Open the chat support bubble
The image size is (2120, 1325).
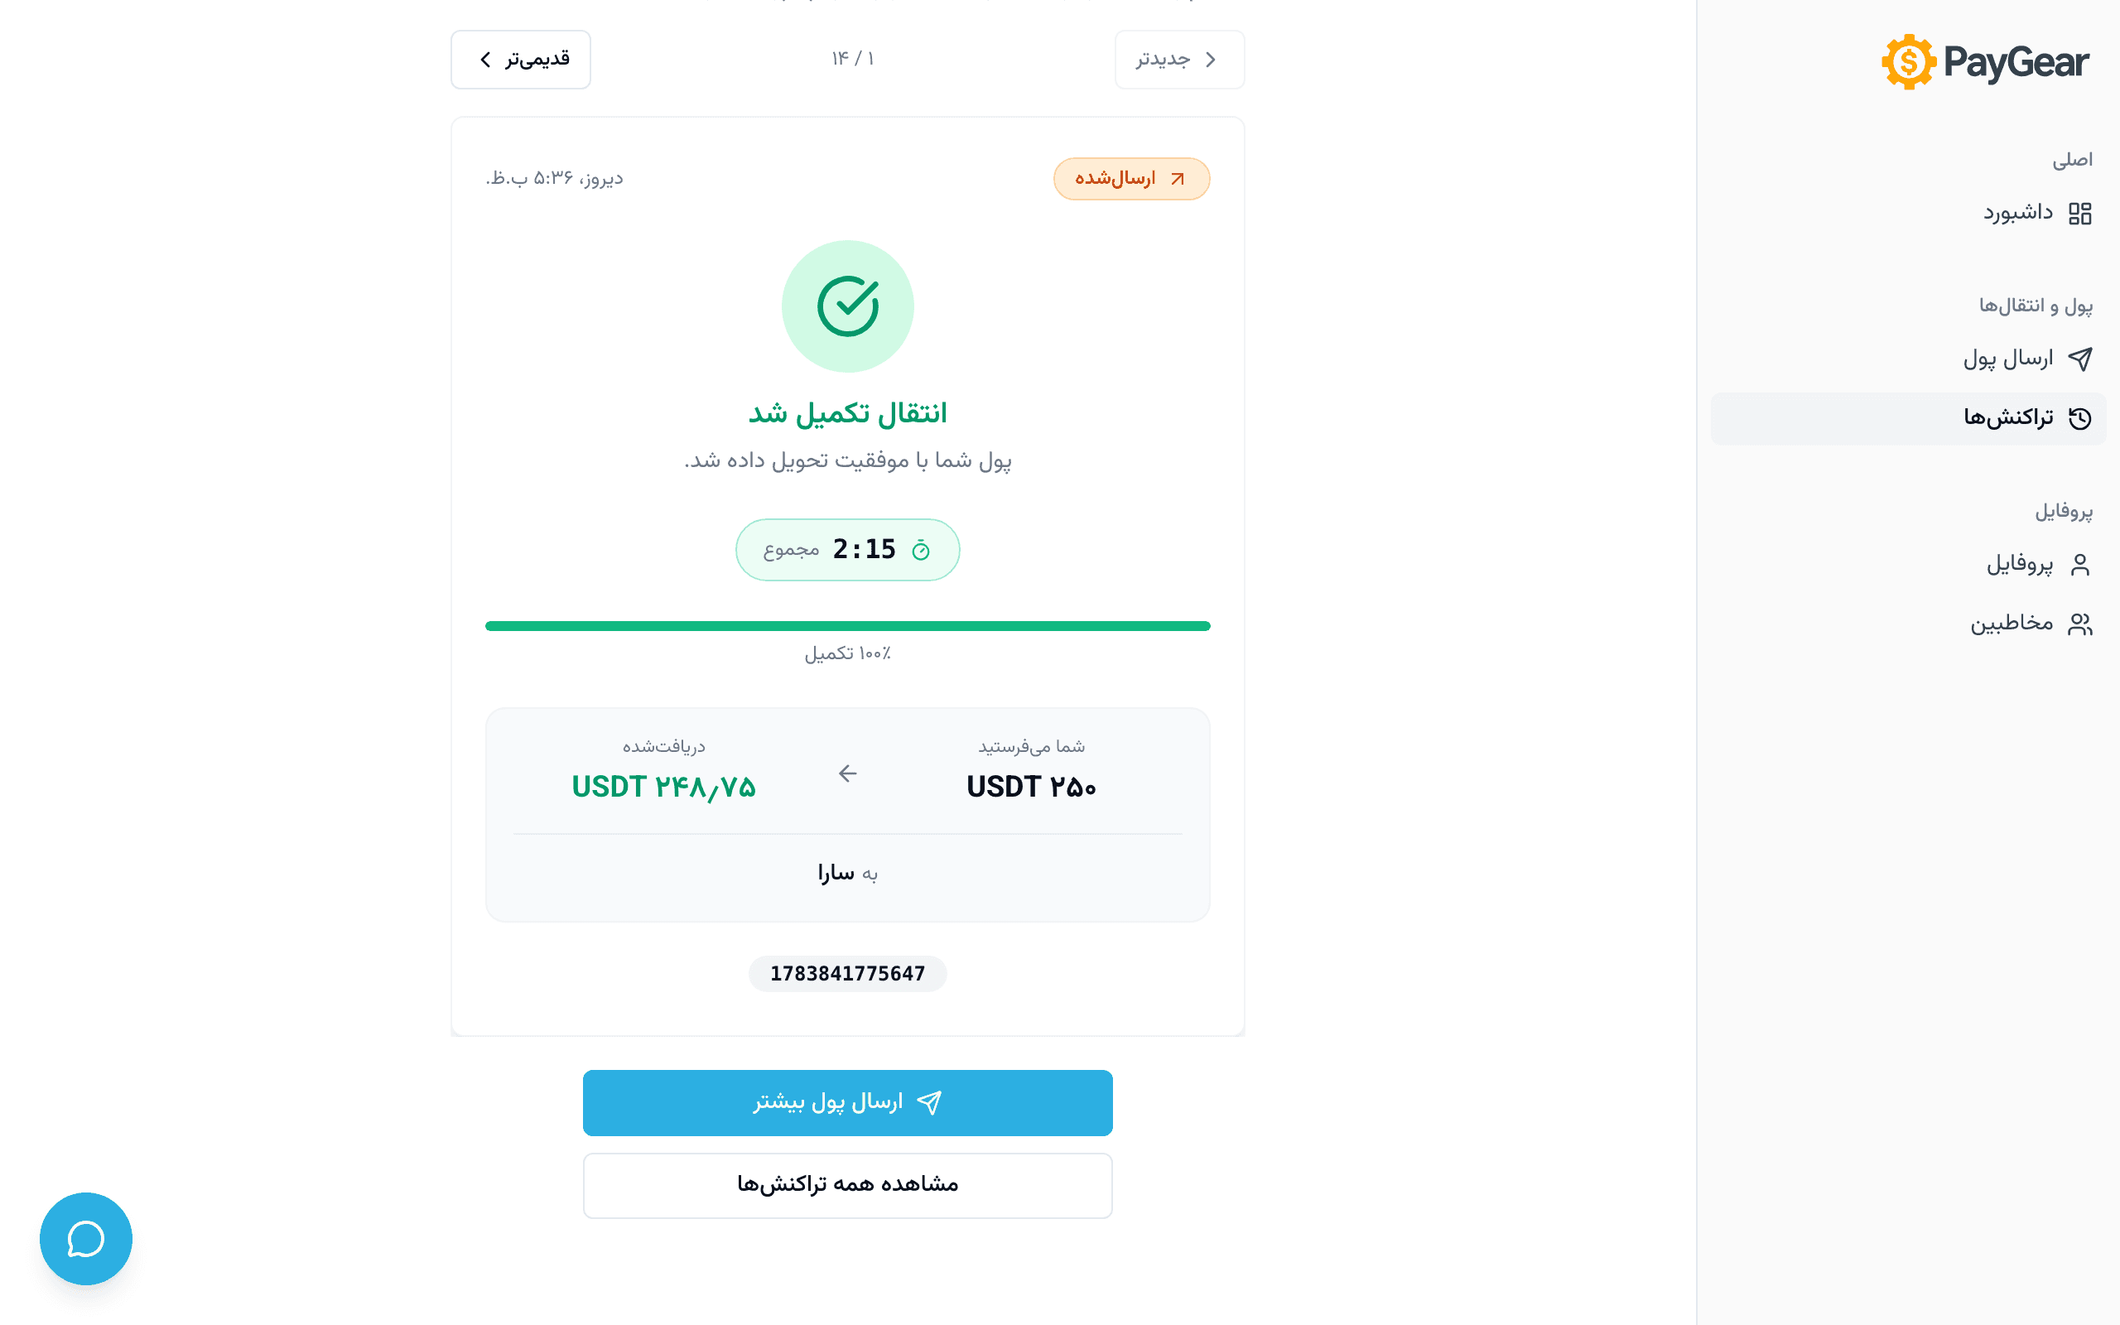point(86,1238)
